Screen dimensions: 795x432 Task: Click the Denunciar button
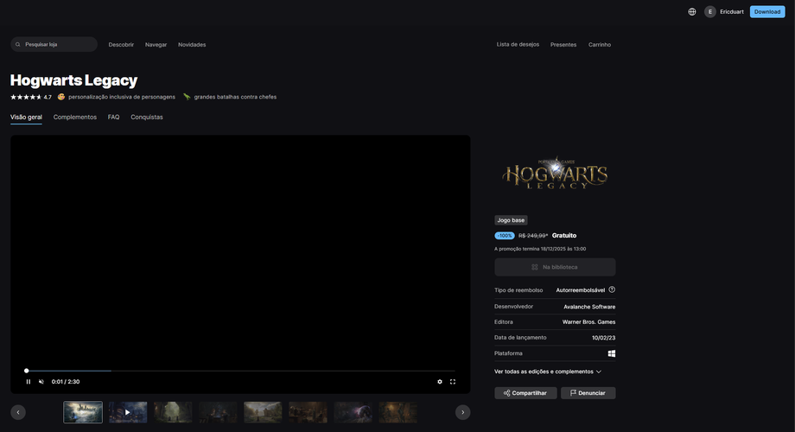tap(588, 393)
